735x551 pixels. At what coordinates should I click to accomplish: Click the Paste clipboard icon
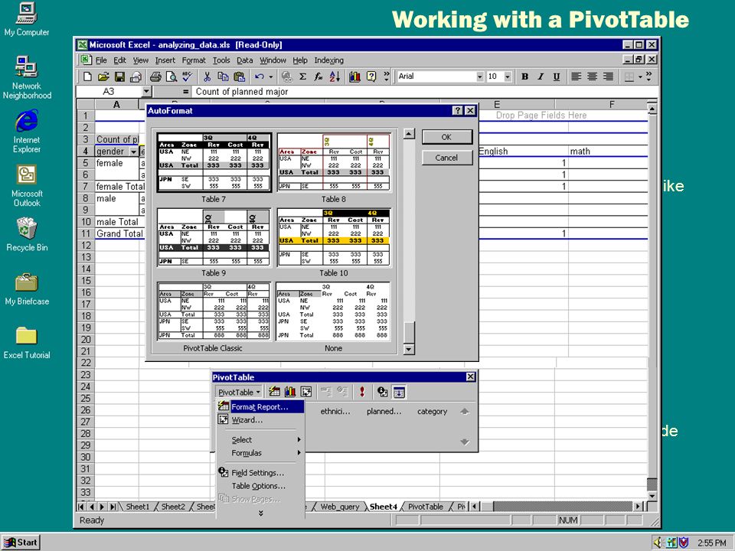239,77
